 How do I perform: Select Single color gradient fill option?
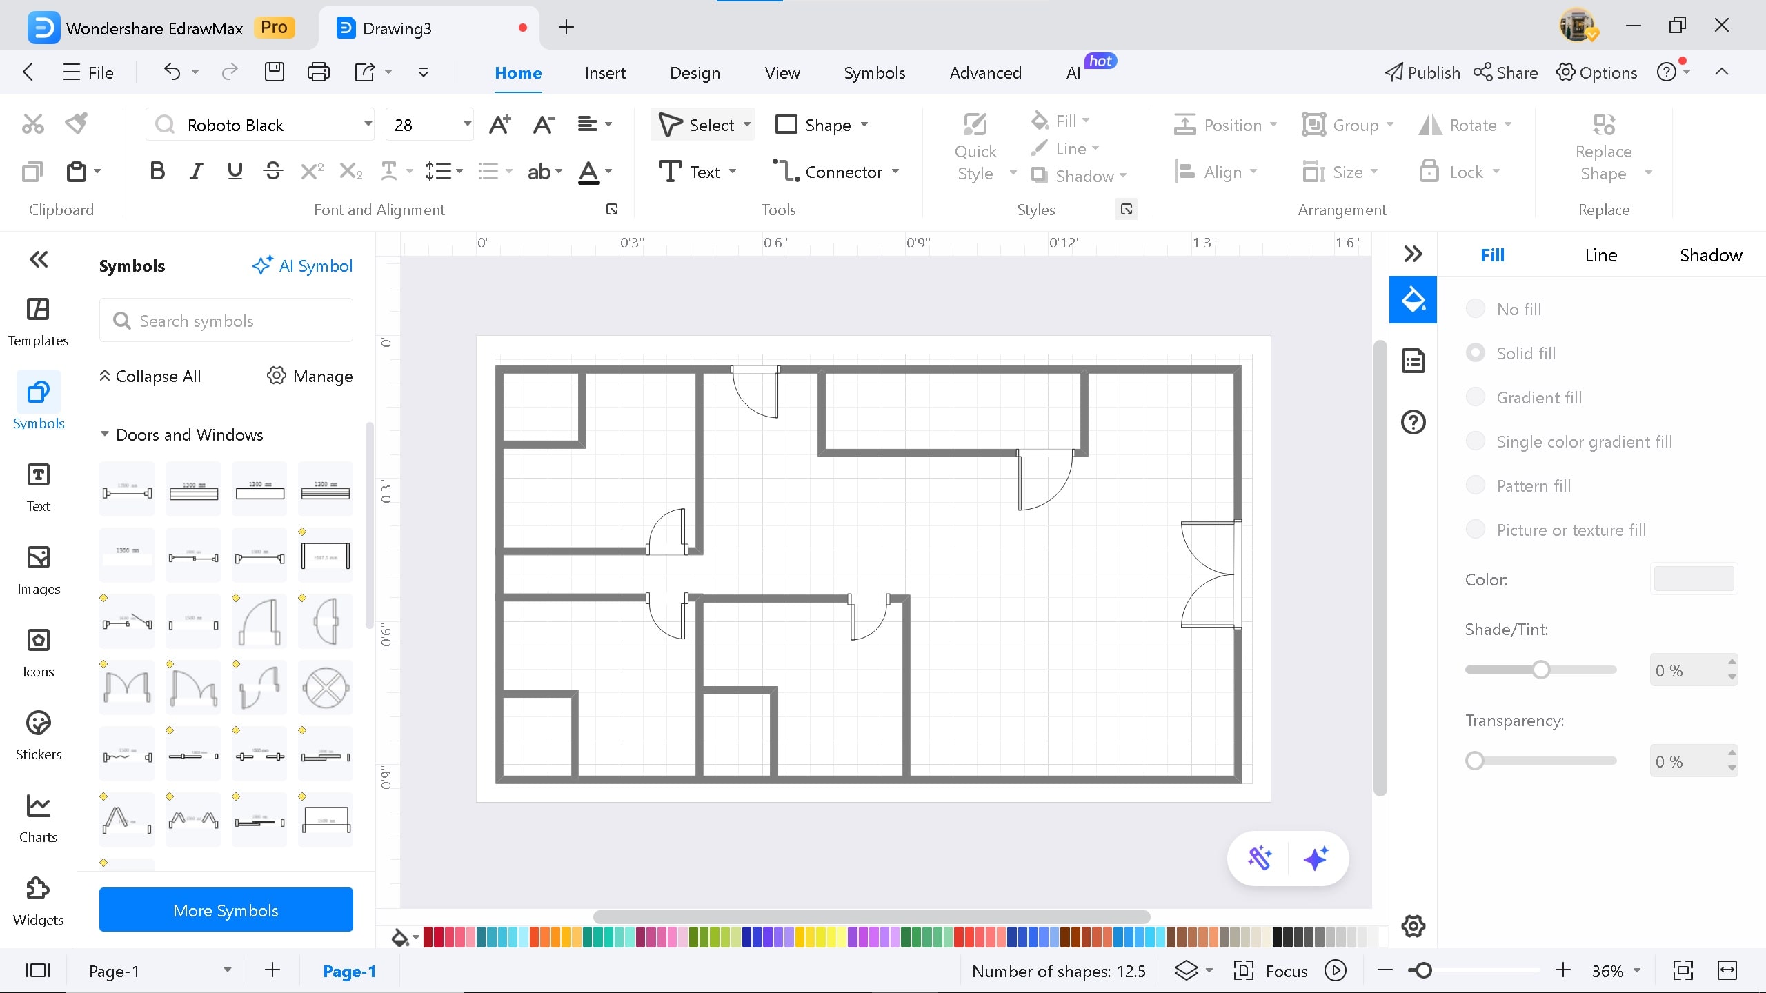[x=1475, y=441]
